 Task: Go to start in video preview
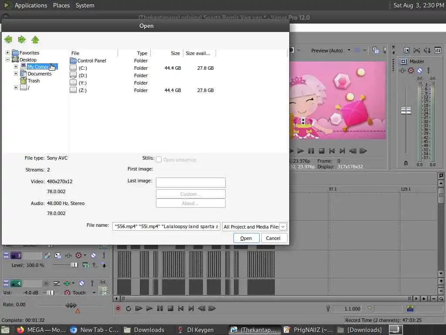(331, 151)
